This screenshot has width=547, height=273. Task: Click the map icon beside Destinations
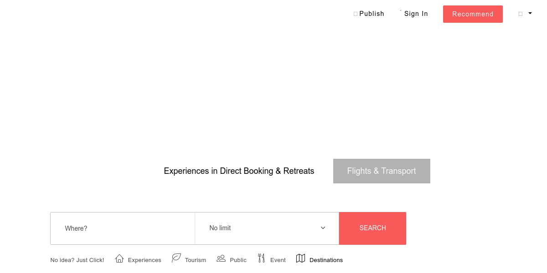300,258
